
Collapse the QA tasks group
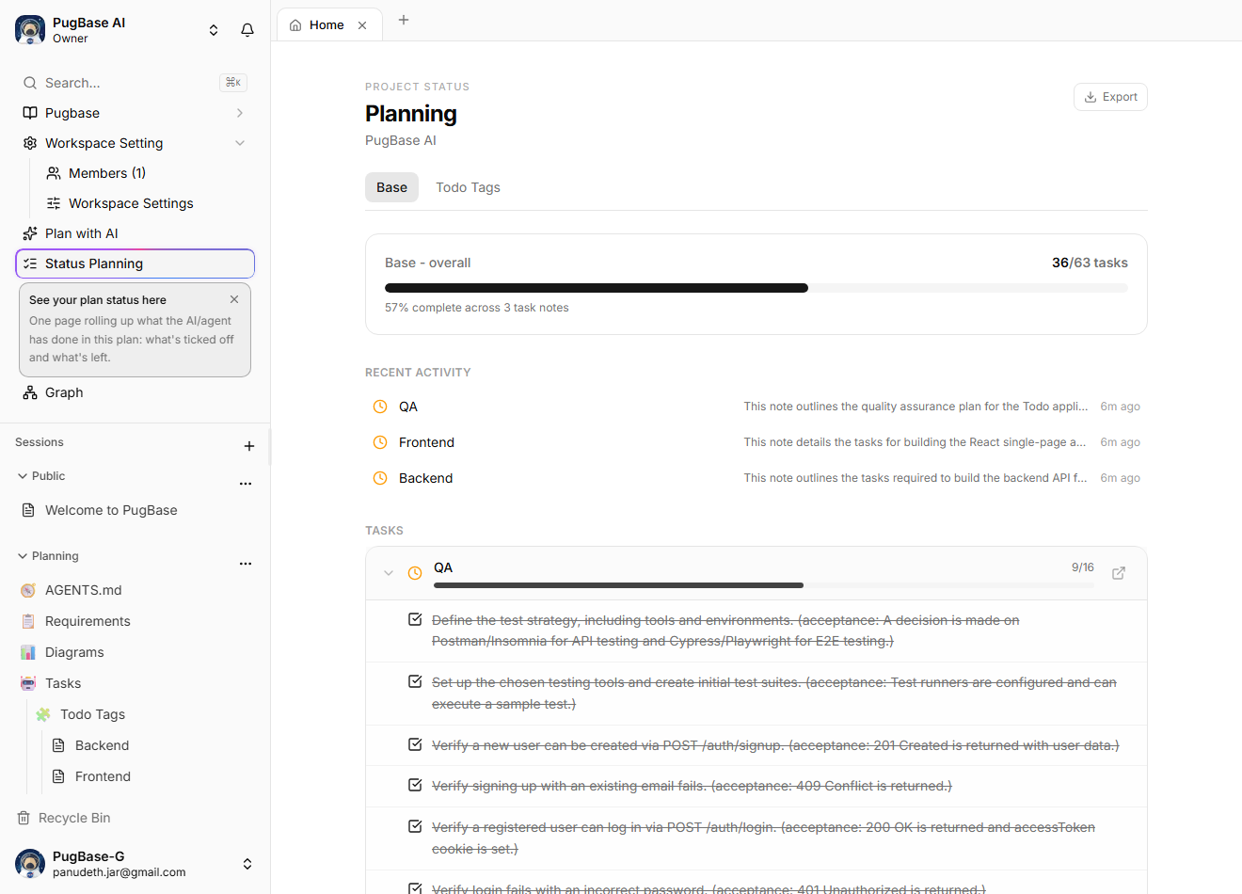click(389, 573)
